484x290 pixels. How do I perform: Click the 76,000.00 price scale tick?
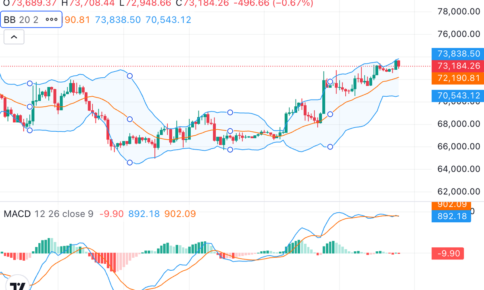tap(459, 34)
